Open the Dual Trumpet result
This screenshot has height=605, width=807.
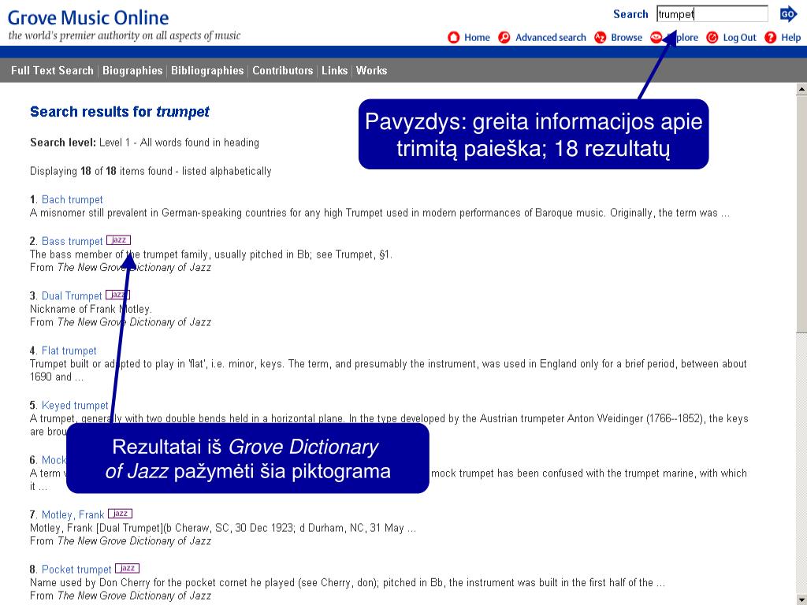point(72,296)
